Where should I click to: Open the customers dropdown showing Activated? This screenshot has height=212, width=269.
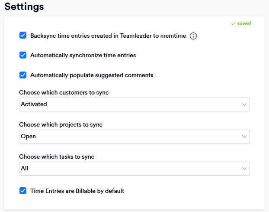point(130,104)
